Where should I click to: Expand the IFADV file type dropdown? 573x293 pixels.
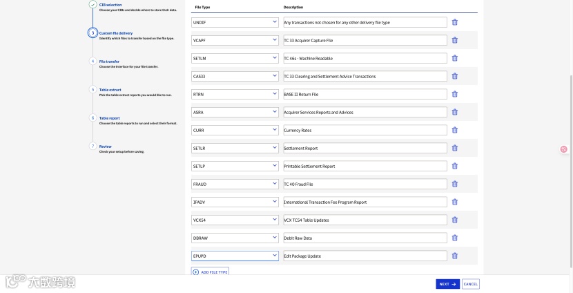(235, 202)
